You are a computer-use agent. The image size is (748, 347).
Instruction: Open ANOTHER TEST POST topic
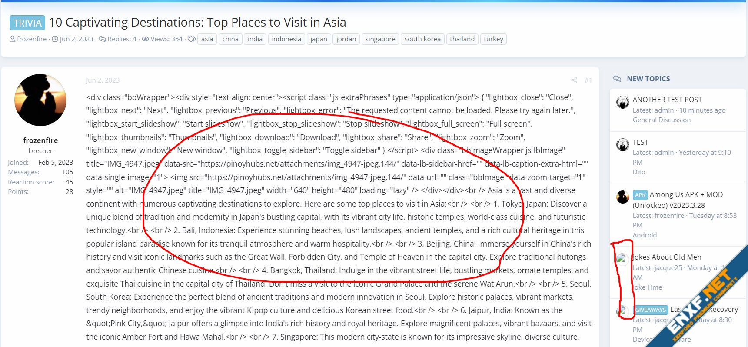pos(667,100)
